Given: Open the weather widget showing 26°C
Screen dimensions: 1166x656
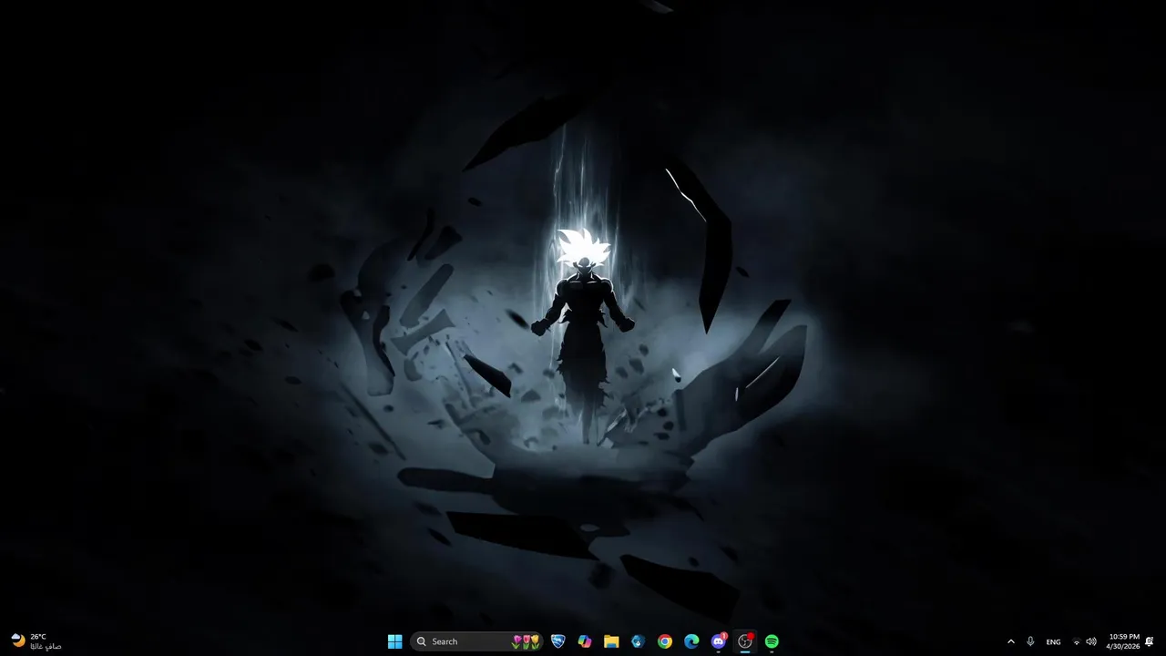Looking at the screenshot, I should click(36, 641).
